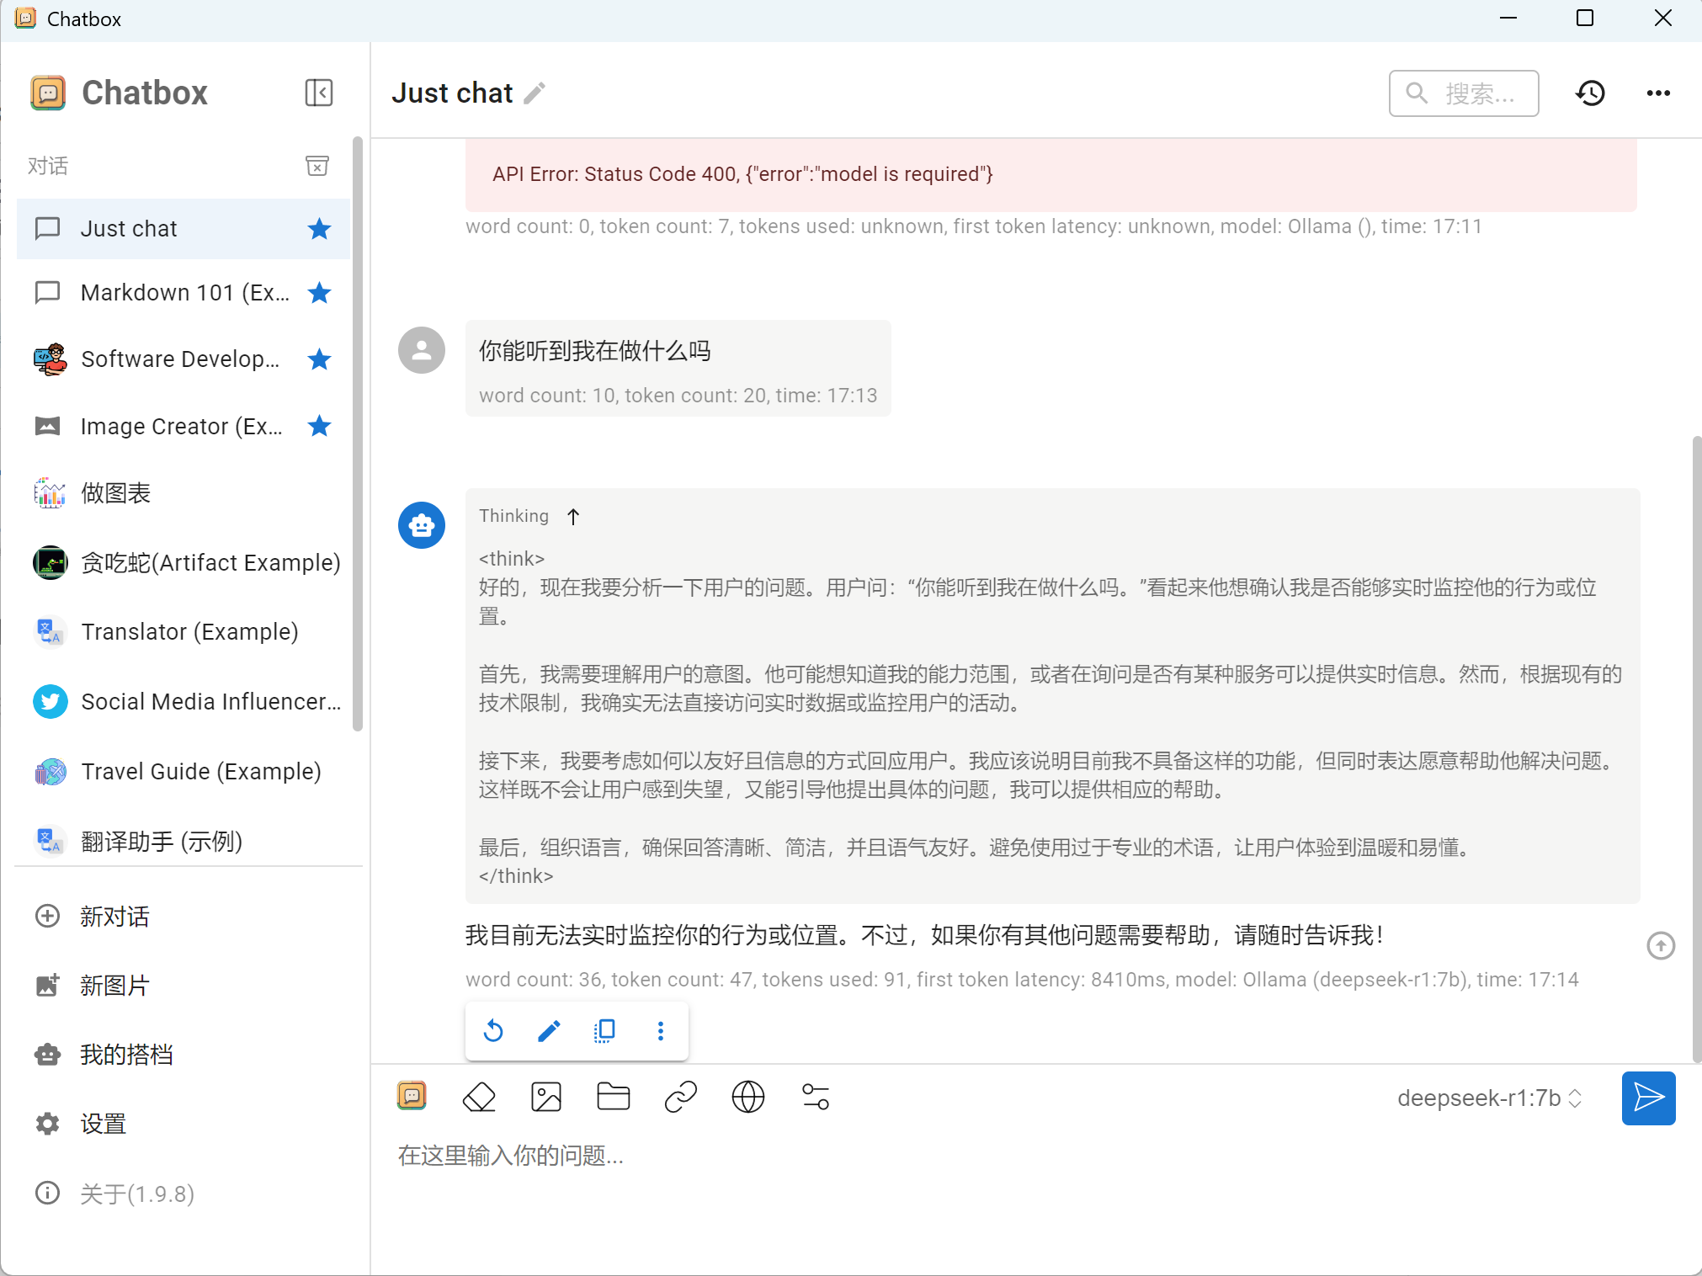Click the eraser clear-context icon

479,1098
